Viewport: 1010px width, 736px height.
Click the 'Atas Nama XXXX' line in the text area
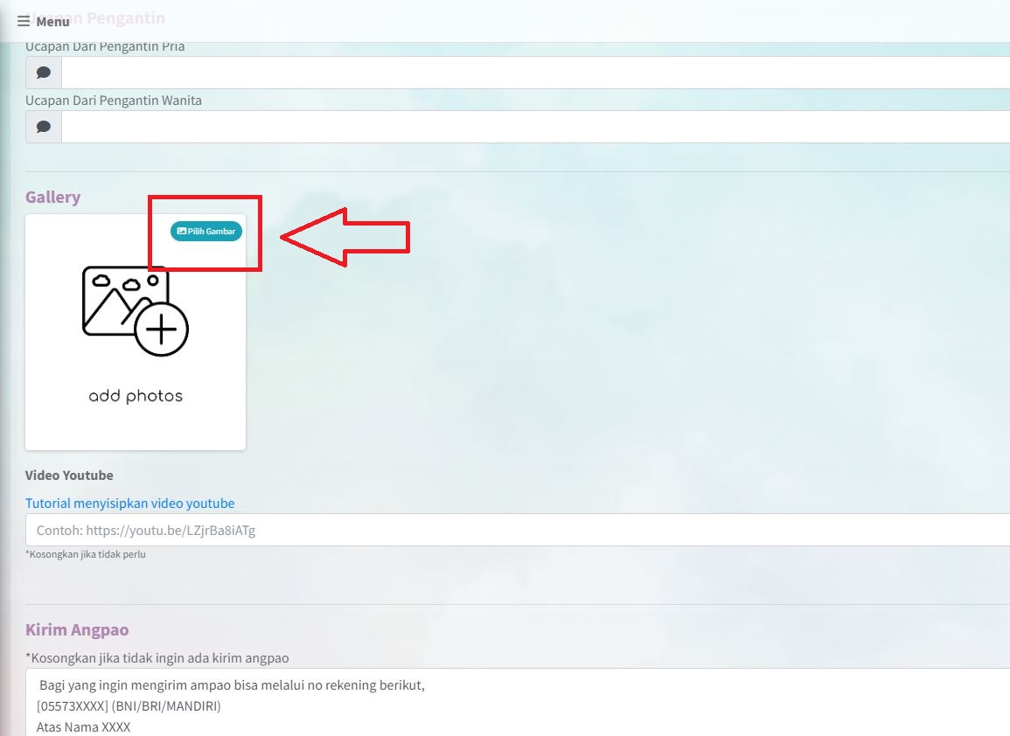(x=83, y=726)
